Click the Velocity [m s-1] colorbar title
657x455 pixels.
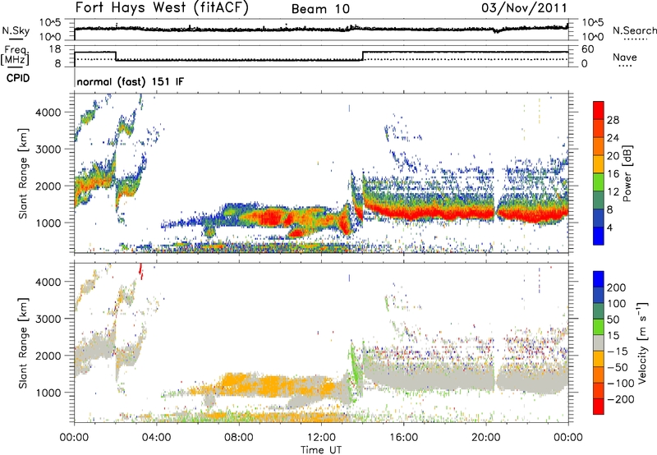point(642,342)
